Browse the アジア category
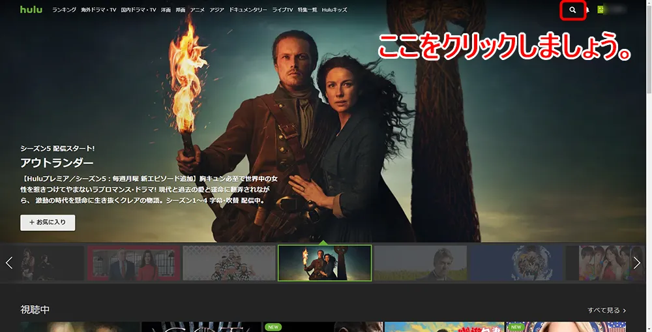 coord(216,10)
